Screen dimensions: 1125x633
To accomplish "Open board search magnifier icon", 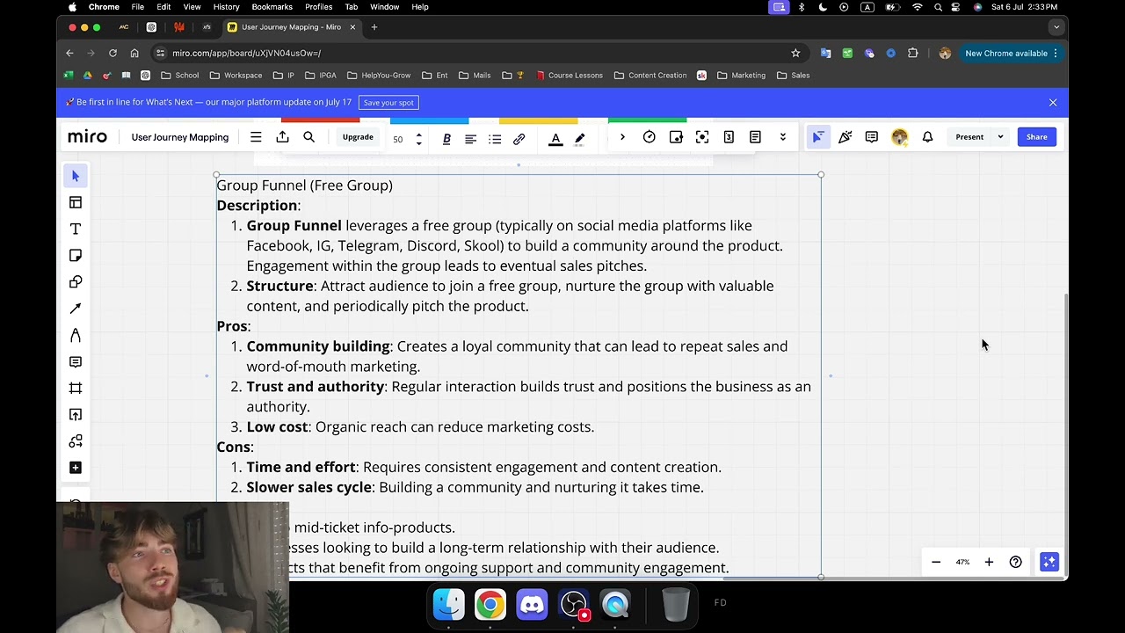I will (x=308, y=137).
